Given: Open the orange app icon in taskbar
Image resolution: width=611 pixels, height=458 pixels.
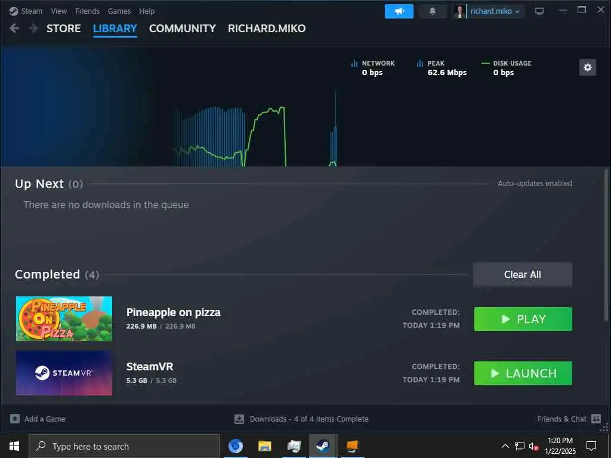Looking at the screenshot, I should click(352, 446).
